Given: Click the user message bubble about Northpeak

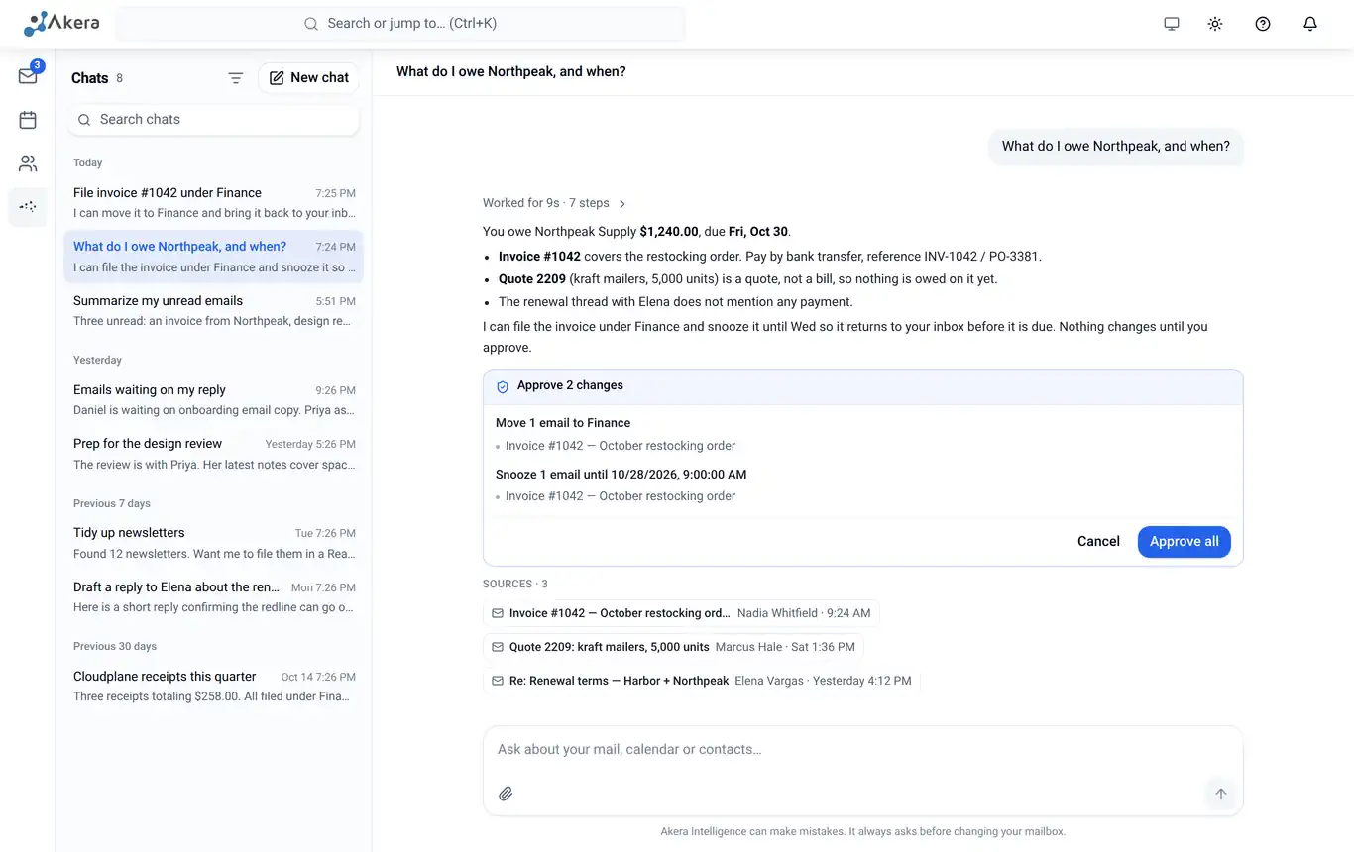Looking at the screenshot, I should (1116, 147).
